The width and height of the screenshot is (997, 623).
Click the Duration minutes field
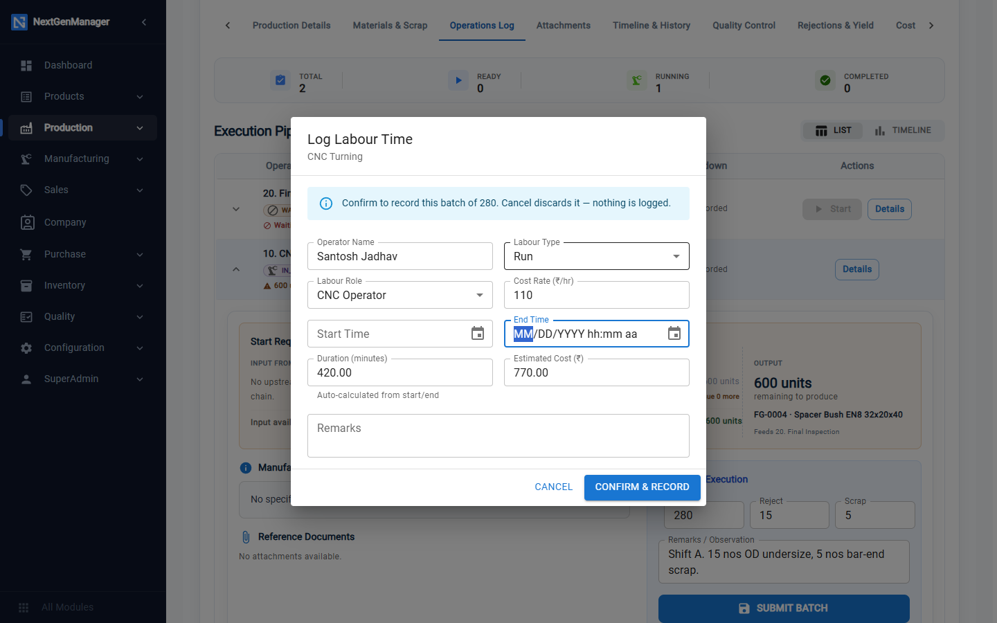click(400, 372)
